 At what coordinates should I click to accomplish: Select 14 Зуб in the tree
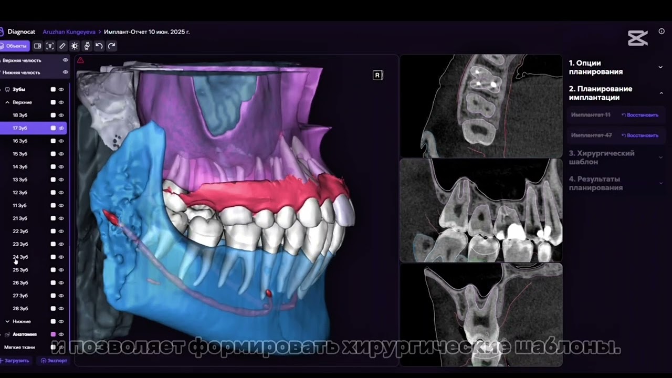[20, 166]
